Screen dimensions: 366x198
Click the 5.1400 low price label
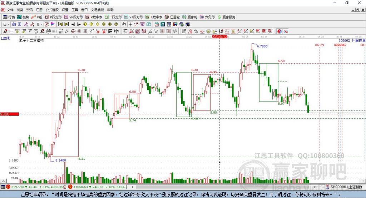point(61,160)
